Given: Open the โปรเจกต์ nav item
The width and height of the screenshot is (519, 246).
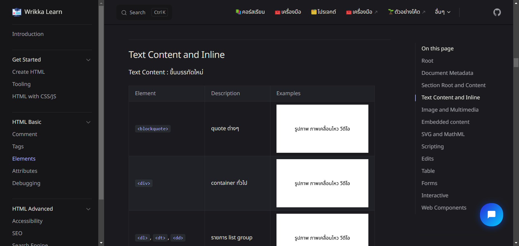Looking at the screenshot, I should point(324,12).
